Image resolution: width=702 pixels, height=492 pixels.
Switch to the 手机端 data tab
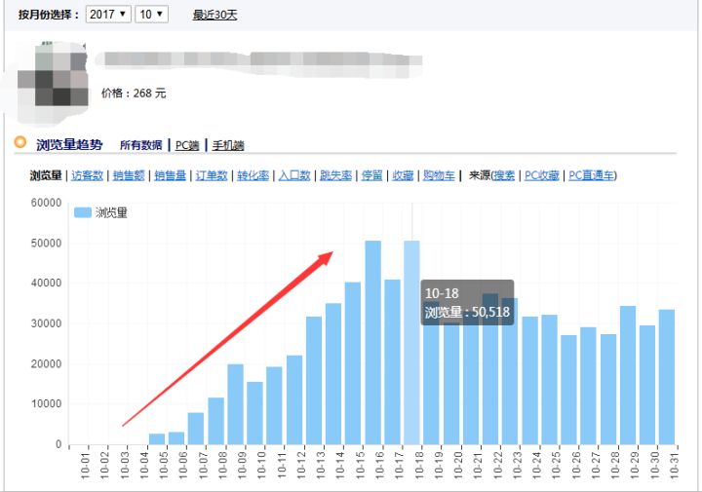click(x=228, y=145)
